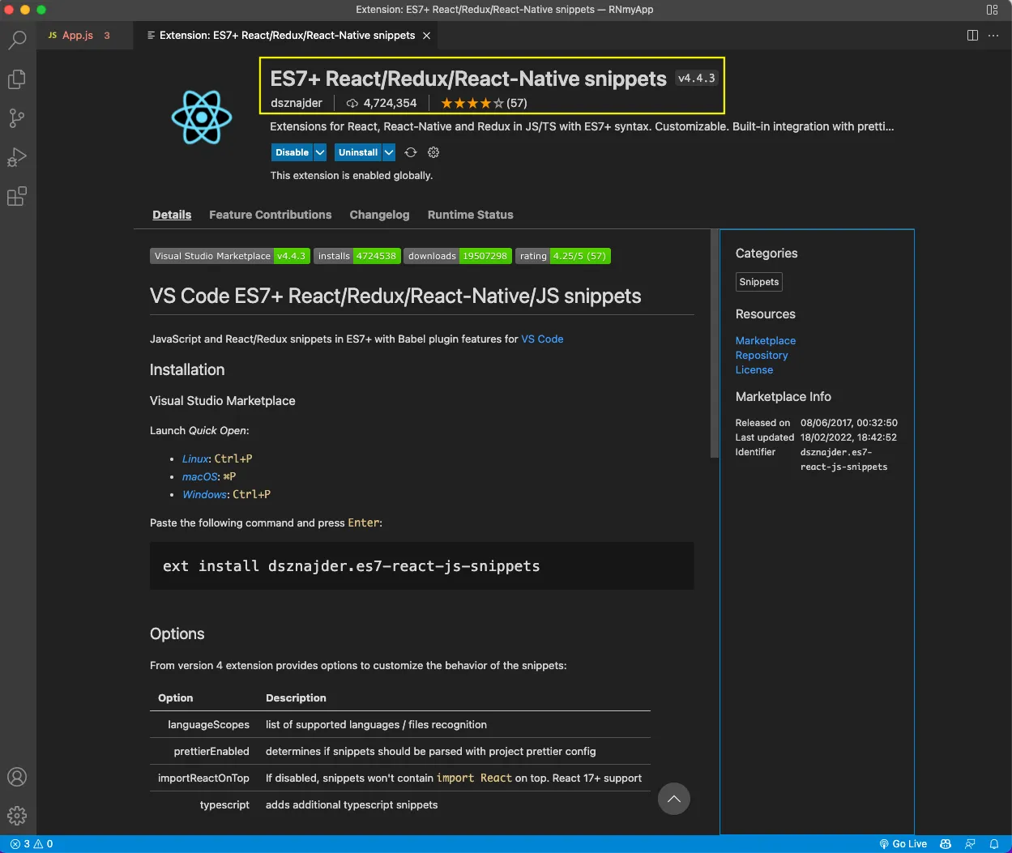Image resolution: width=1012 pixels, height=853 pixels.
Task: Click the dsznajder.es7-react-js-snippets identifier
Action: (843, 459)
